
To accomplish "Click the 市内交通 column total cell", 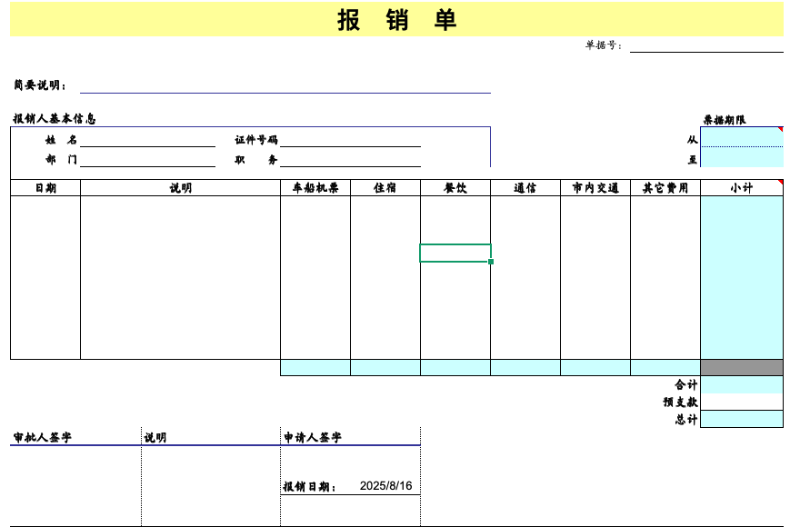I will click(x=595, y=367).
